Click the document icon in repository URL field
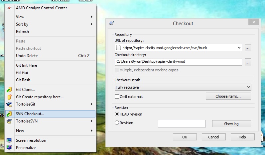This screenshot has width=265, height=155. coord(119,48)
